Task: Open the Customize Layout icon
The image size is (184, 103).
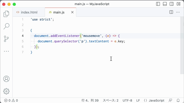Action: [x=179, y=4]
